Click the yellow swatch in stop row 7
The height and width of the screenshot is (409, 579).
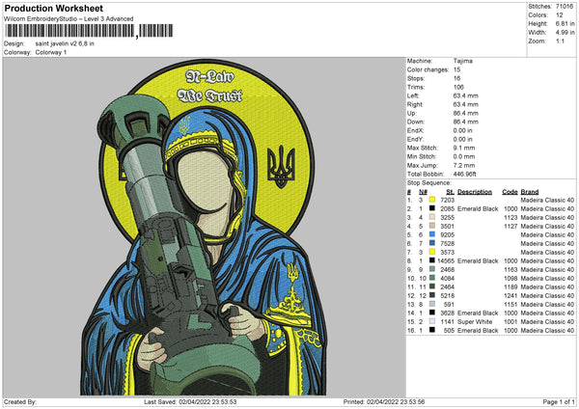coord(432,252)
